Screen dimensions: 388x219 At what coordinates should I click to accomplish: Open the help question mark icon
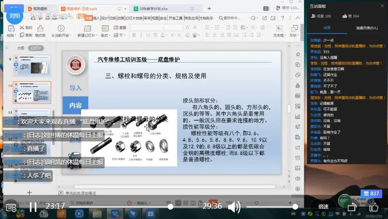282,18
